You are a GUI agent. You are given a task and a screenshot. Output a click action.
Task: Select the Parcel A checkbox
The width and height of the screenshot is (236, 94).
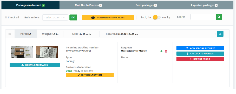click(10, 34)
